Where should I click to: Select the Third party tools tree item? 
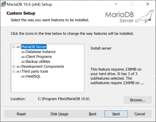pyautogui.click(x=35, y=71)
